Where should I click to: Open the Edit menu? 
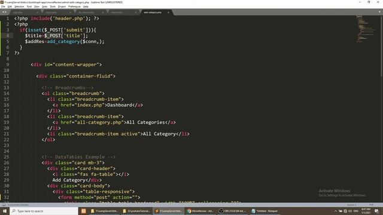(10, 7)
